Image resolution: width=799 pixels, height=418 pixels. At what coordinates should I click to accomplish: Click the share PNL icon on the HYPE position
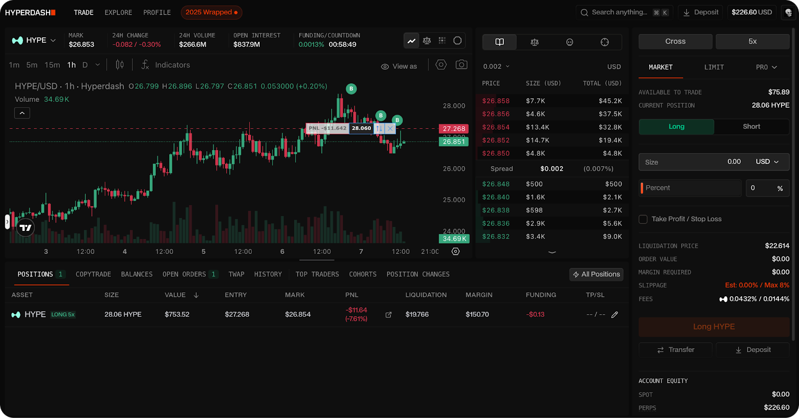(389, 315)
